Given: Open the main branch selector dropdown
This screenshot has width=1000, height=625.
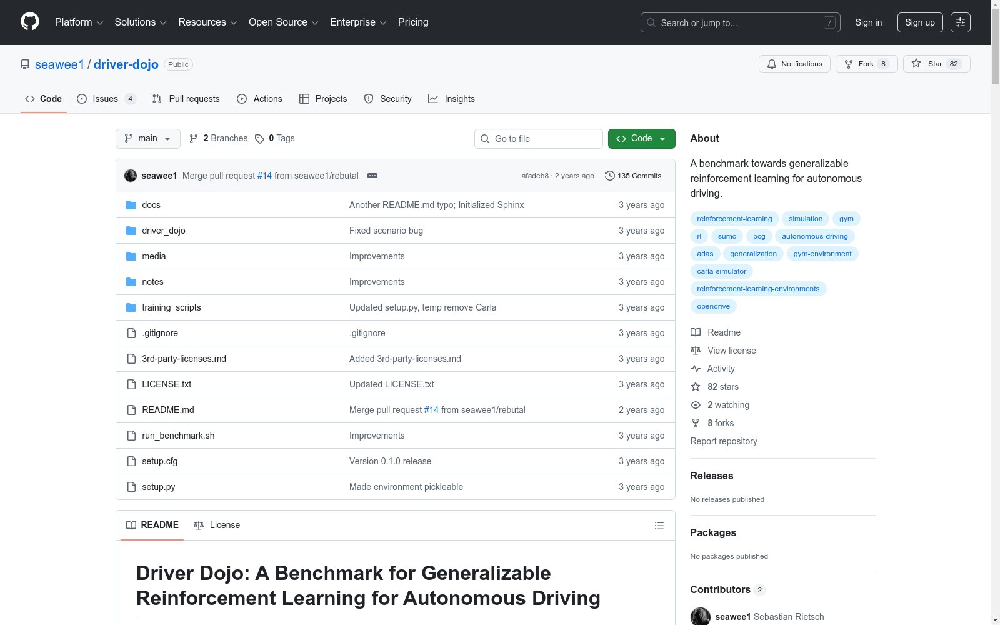Looking at the screenshot, I should coord(148,139).
